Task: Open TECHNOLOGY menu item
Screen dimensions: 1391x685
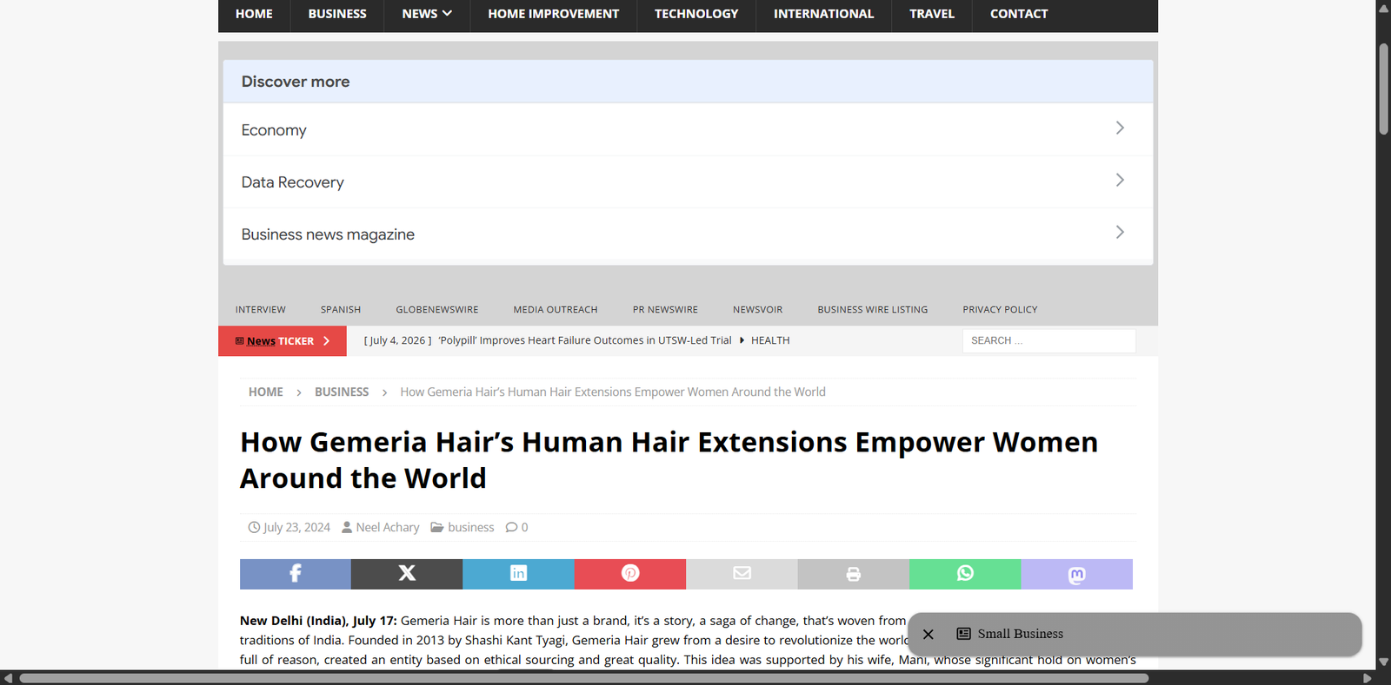Action: [x=696, y=14]
